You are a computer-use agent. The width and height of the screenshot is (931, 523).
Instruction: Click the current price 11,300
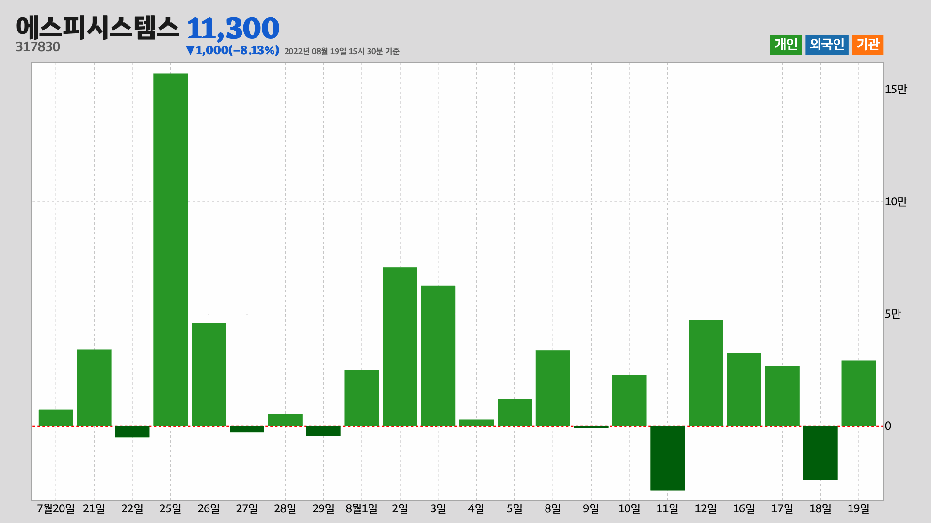click(x=233, y=28)
